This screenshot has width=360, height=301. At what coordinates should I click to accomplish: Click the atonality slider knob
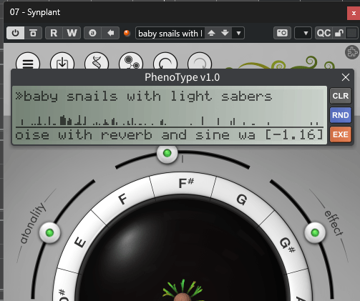pyautogui.click(x=49, y=232)
